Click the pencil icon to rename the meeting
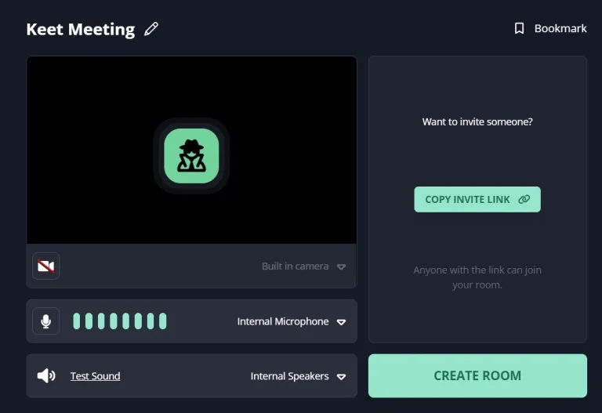This screenshot has width=602, height=413. click(151, 29)
